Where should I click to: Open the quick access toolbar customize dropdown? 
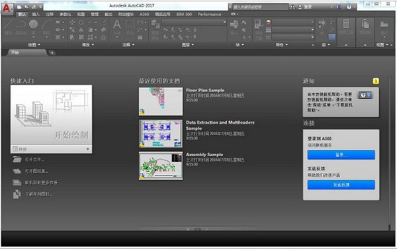pyautogui.click(x=40, y=7)
